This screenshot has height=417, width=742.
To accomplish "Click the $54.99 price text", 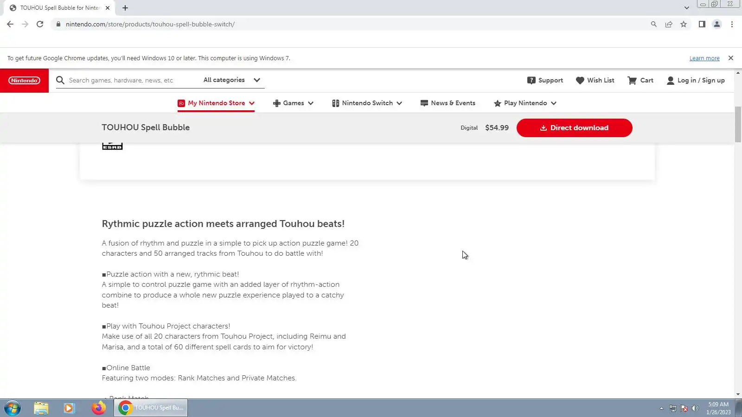I will (497, 128).
